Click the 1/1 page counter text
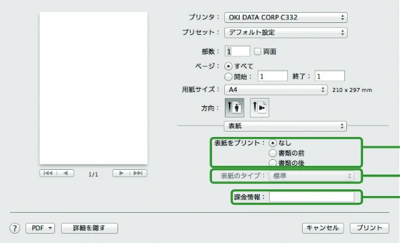The height and width of the screenshot is (243, 400). point(93,175)
